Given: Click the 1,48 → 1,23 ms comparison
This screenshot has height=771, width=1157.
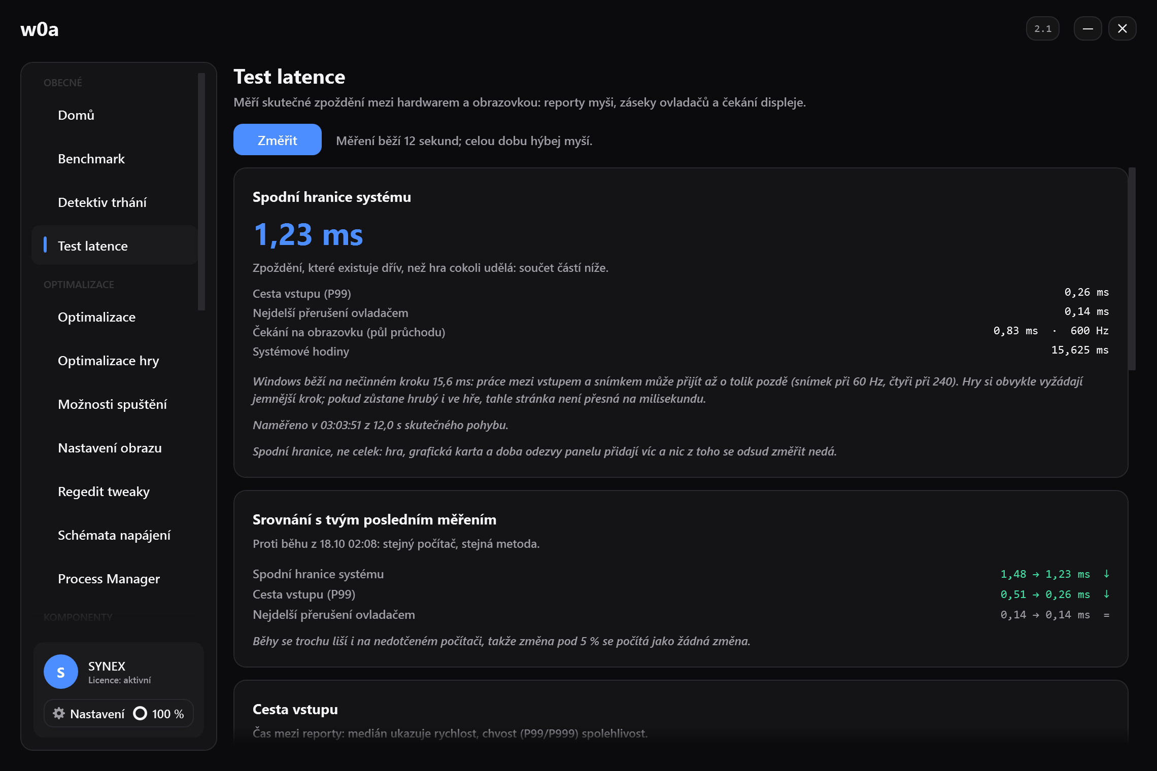Looking at the screenshot, I should (1045, 574).
